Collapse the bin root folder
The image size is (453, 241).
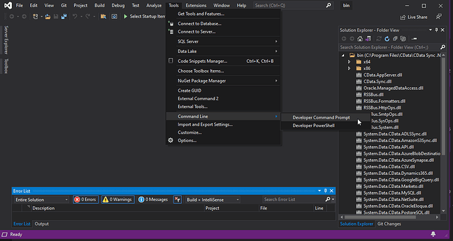(343, 56)
